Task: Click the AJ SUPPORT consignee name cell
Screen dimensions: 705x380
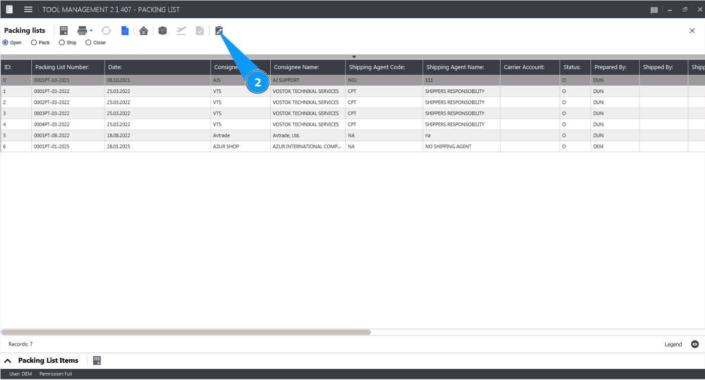Action: [308, 80]
